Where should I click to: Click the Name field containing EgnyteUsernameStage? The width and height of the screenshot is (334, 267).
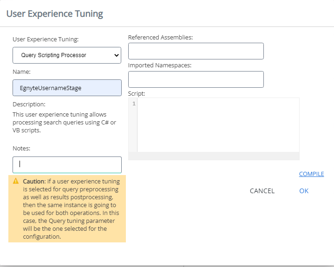click(67, 88)
